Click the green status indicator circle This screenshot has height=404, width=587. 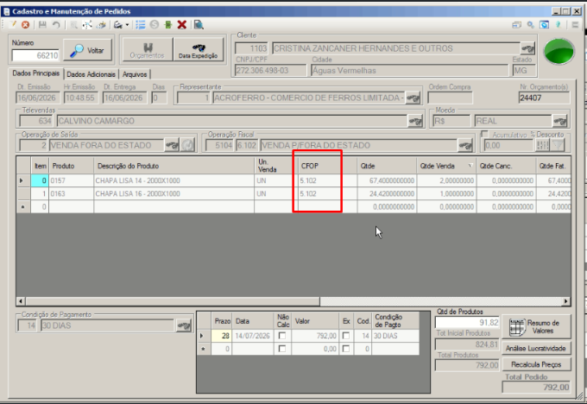point(559,51)
